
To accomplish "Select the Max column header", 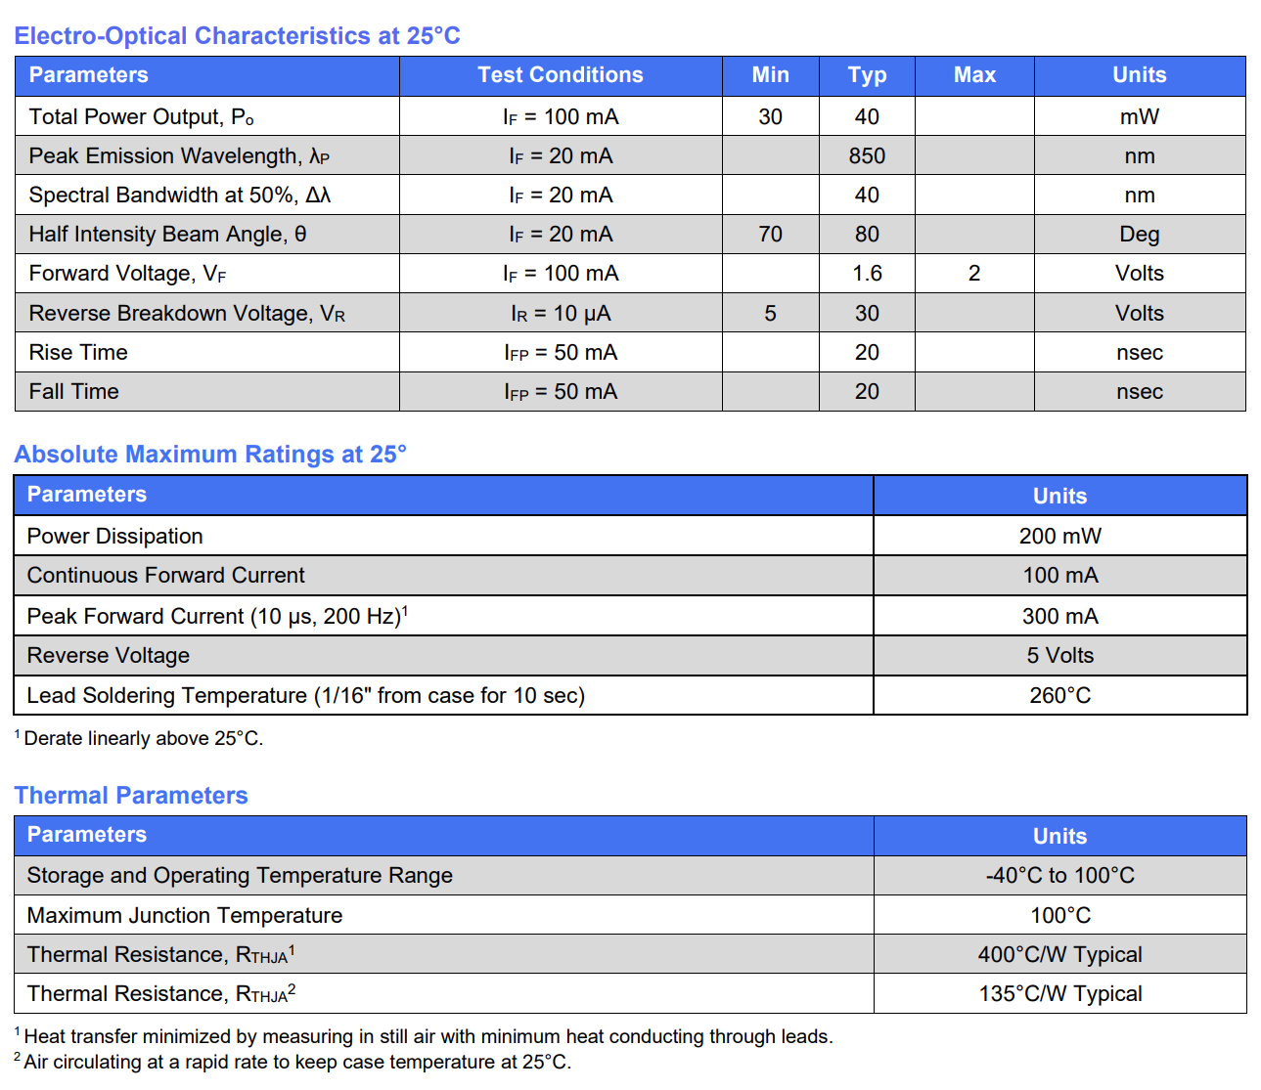I will (974, 75).
